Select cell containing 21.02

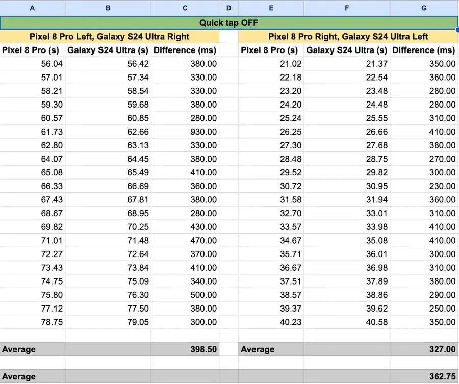[x=271, y=64]
